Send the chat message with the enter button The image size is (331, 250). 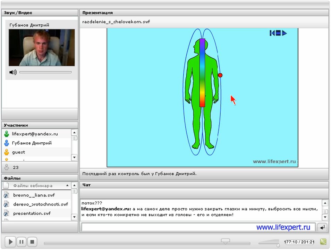coord(322,227)
